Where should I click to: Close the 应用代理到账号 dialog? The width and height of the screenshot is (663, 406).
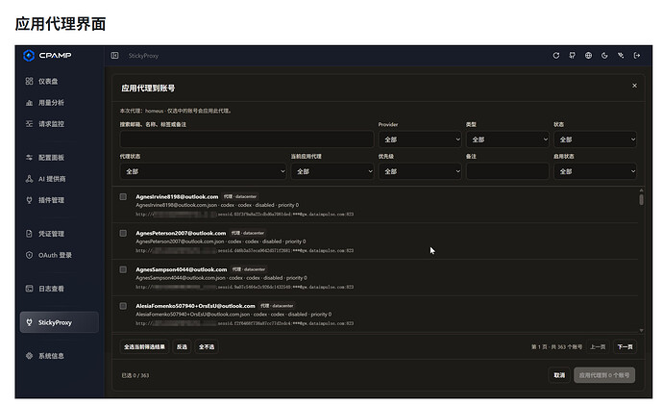(634, 86)
